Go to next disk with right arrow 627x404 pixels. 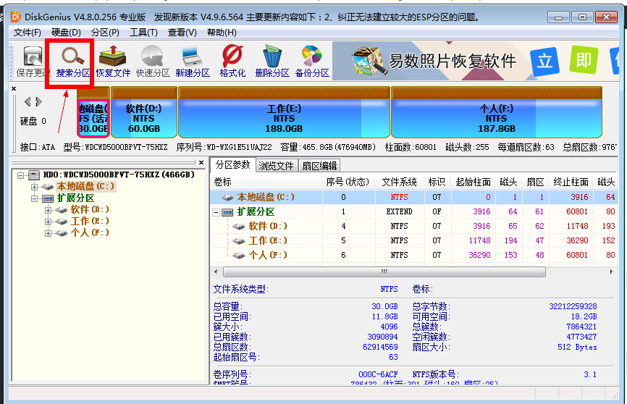[39, 101]
